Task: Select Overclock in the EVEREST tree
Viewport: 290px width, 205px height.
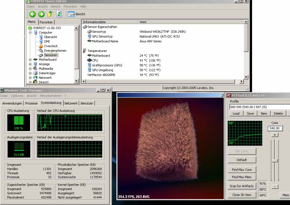Action: pyautogui.click(x=51, y=46)
